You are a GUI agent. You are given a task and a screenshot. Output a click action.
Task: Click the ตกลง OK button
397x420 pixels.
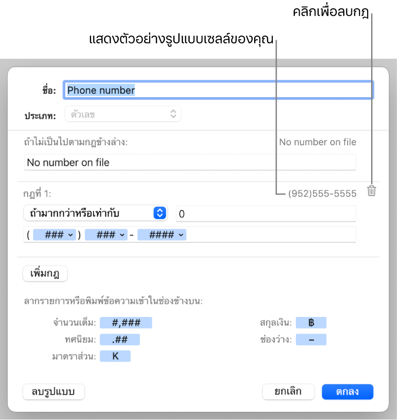point(348,392)
